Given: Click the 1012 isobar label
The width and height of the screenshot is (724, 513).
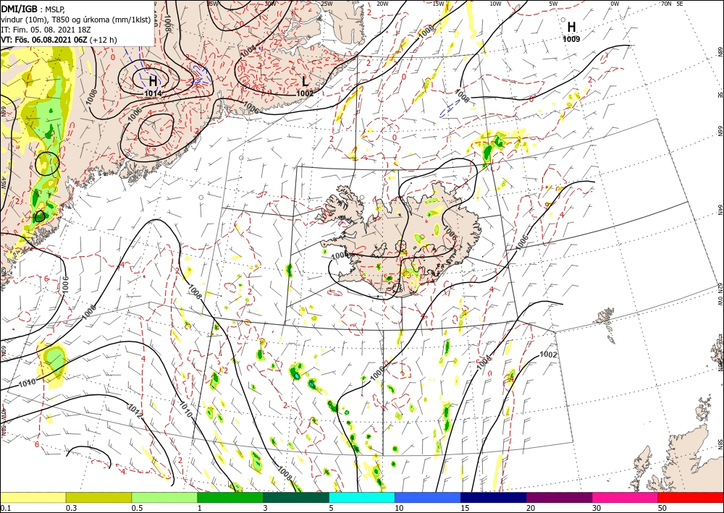Looking at the screenshot, I should [x=135, y=410].
